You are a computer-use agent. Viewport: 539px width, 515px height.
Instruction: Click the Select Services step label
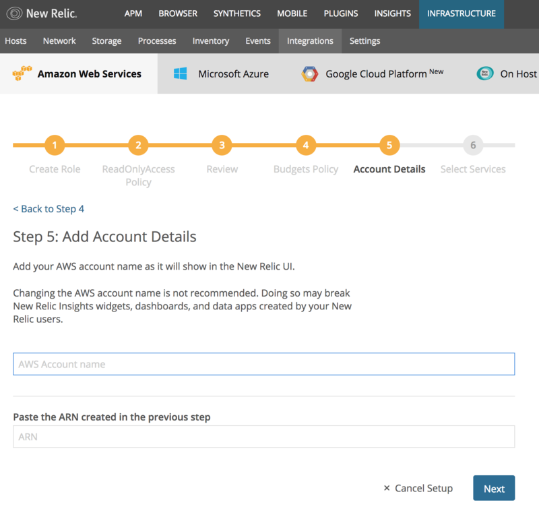(x=473, y=169)
